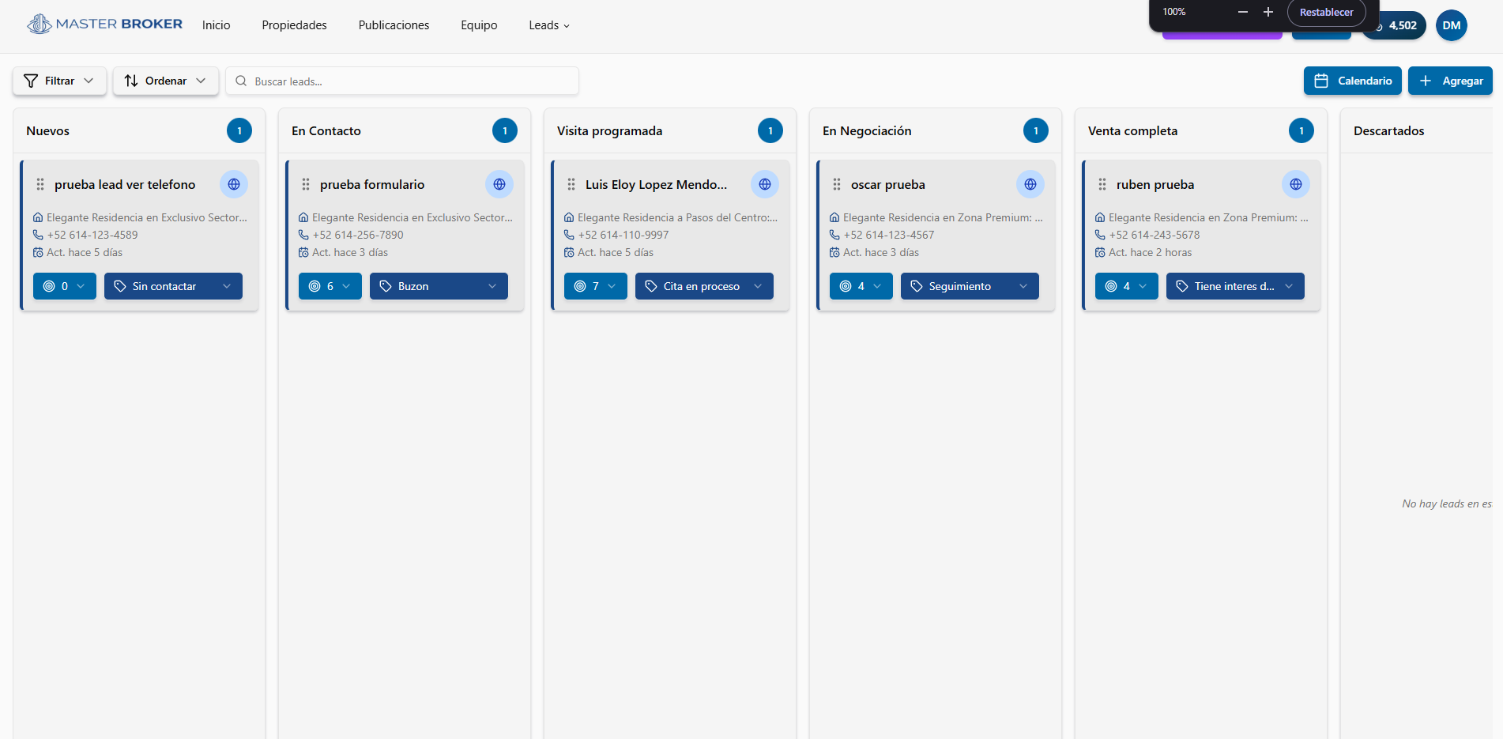Click globe icon on prueba lead ver telefono card

pyautogui.click(x=234, y=184)
